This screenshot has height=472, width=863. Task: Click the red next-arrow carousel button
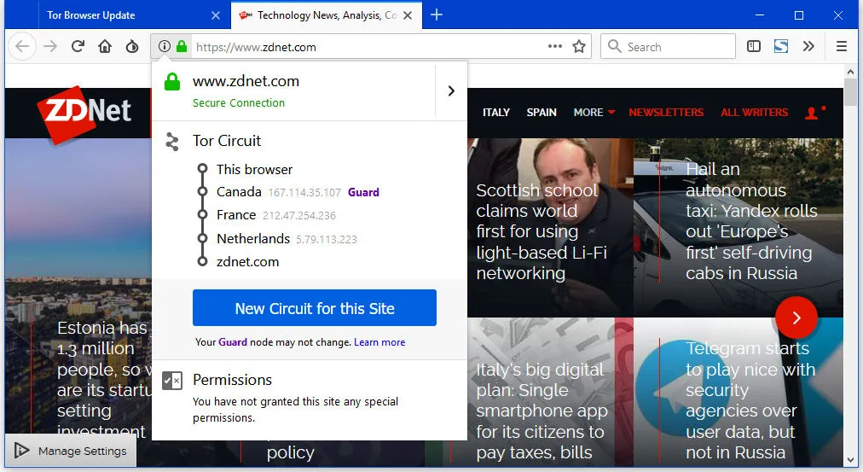click(796, 318)
